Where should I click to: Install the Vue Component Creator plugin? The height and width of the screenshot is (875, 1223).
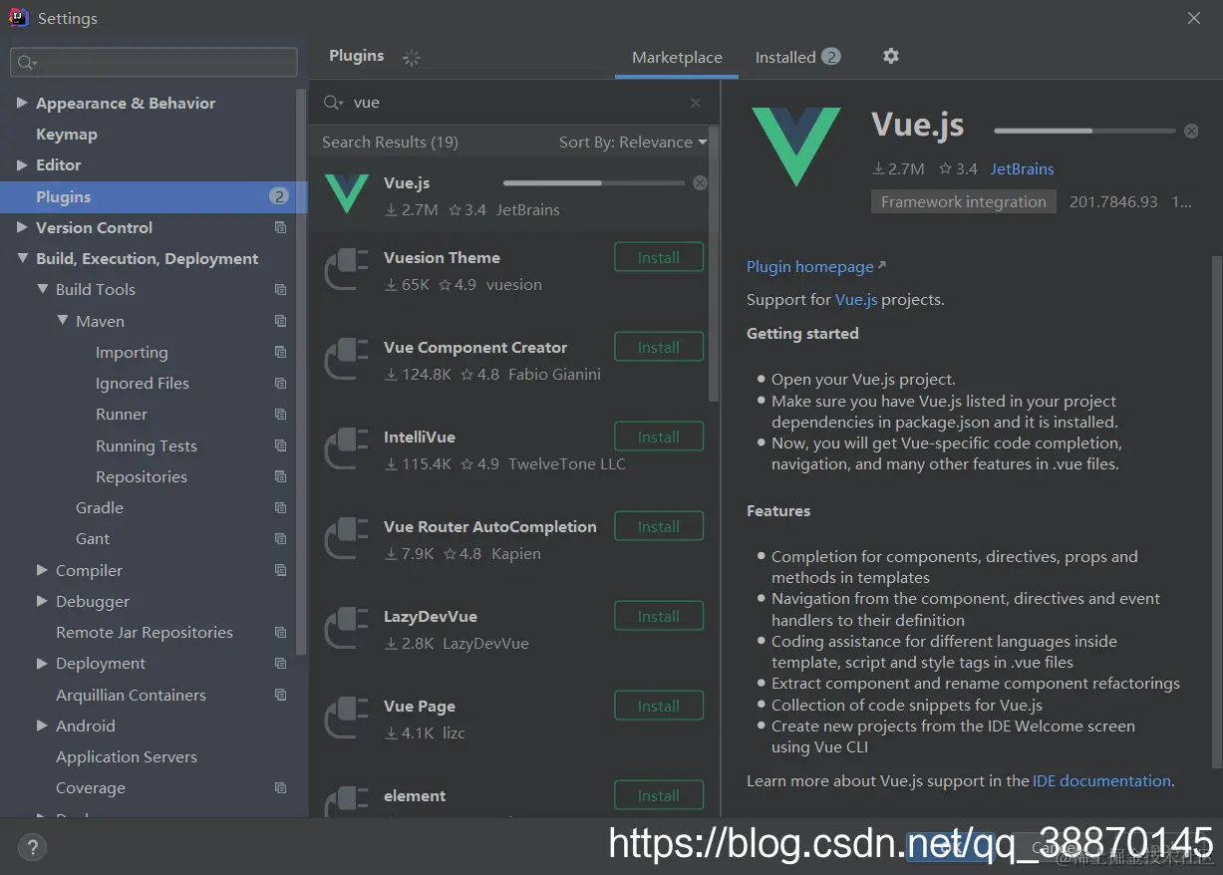pyautogui.click(x=659, y=347)
